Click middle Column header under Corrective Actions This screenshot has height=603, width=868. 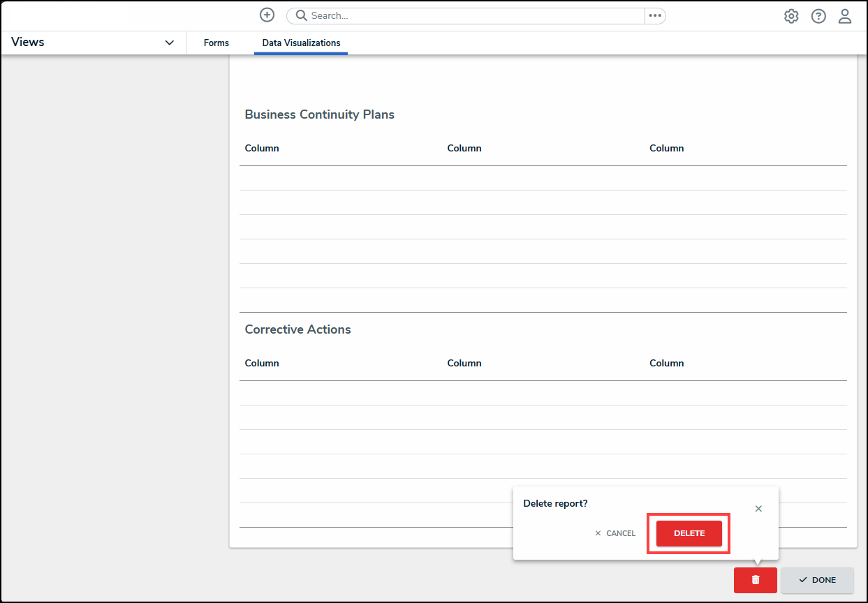pos(464,363)
